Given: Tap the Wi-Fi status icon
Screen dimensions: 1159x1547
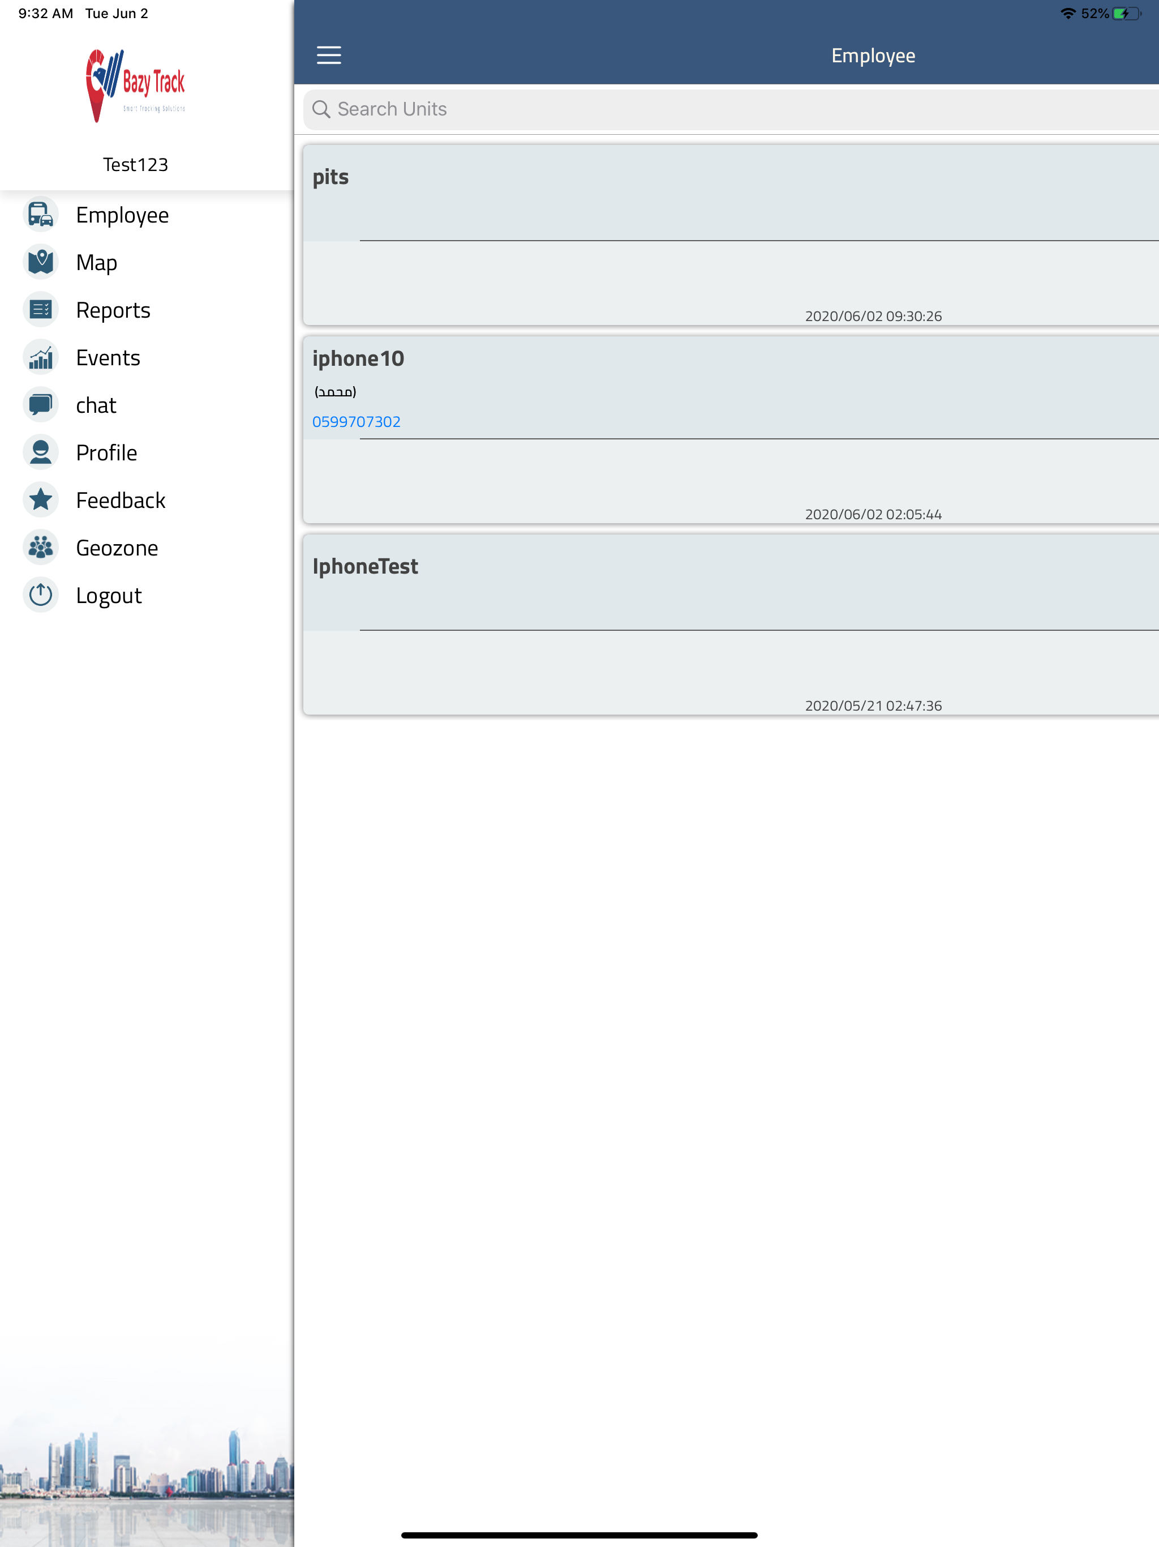Looking at the screenshot, I should [x=1067, y=13].
